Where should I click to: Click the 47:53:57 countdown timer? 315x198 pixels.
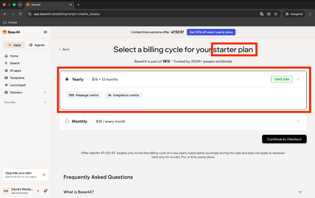177,32
